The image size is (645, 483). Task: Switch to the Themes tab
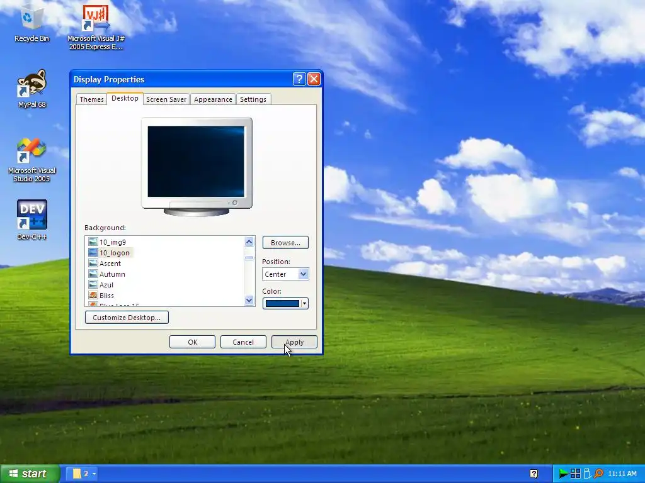[x=91, y=99]
